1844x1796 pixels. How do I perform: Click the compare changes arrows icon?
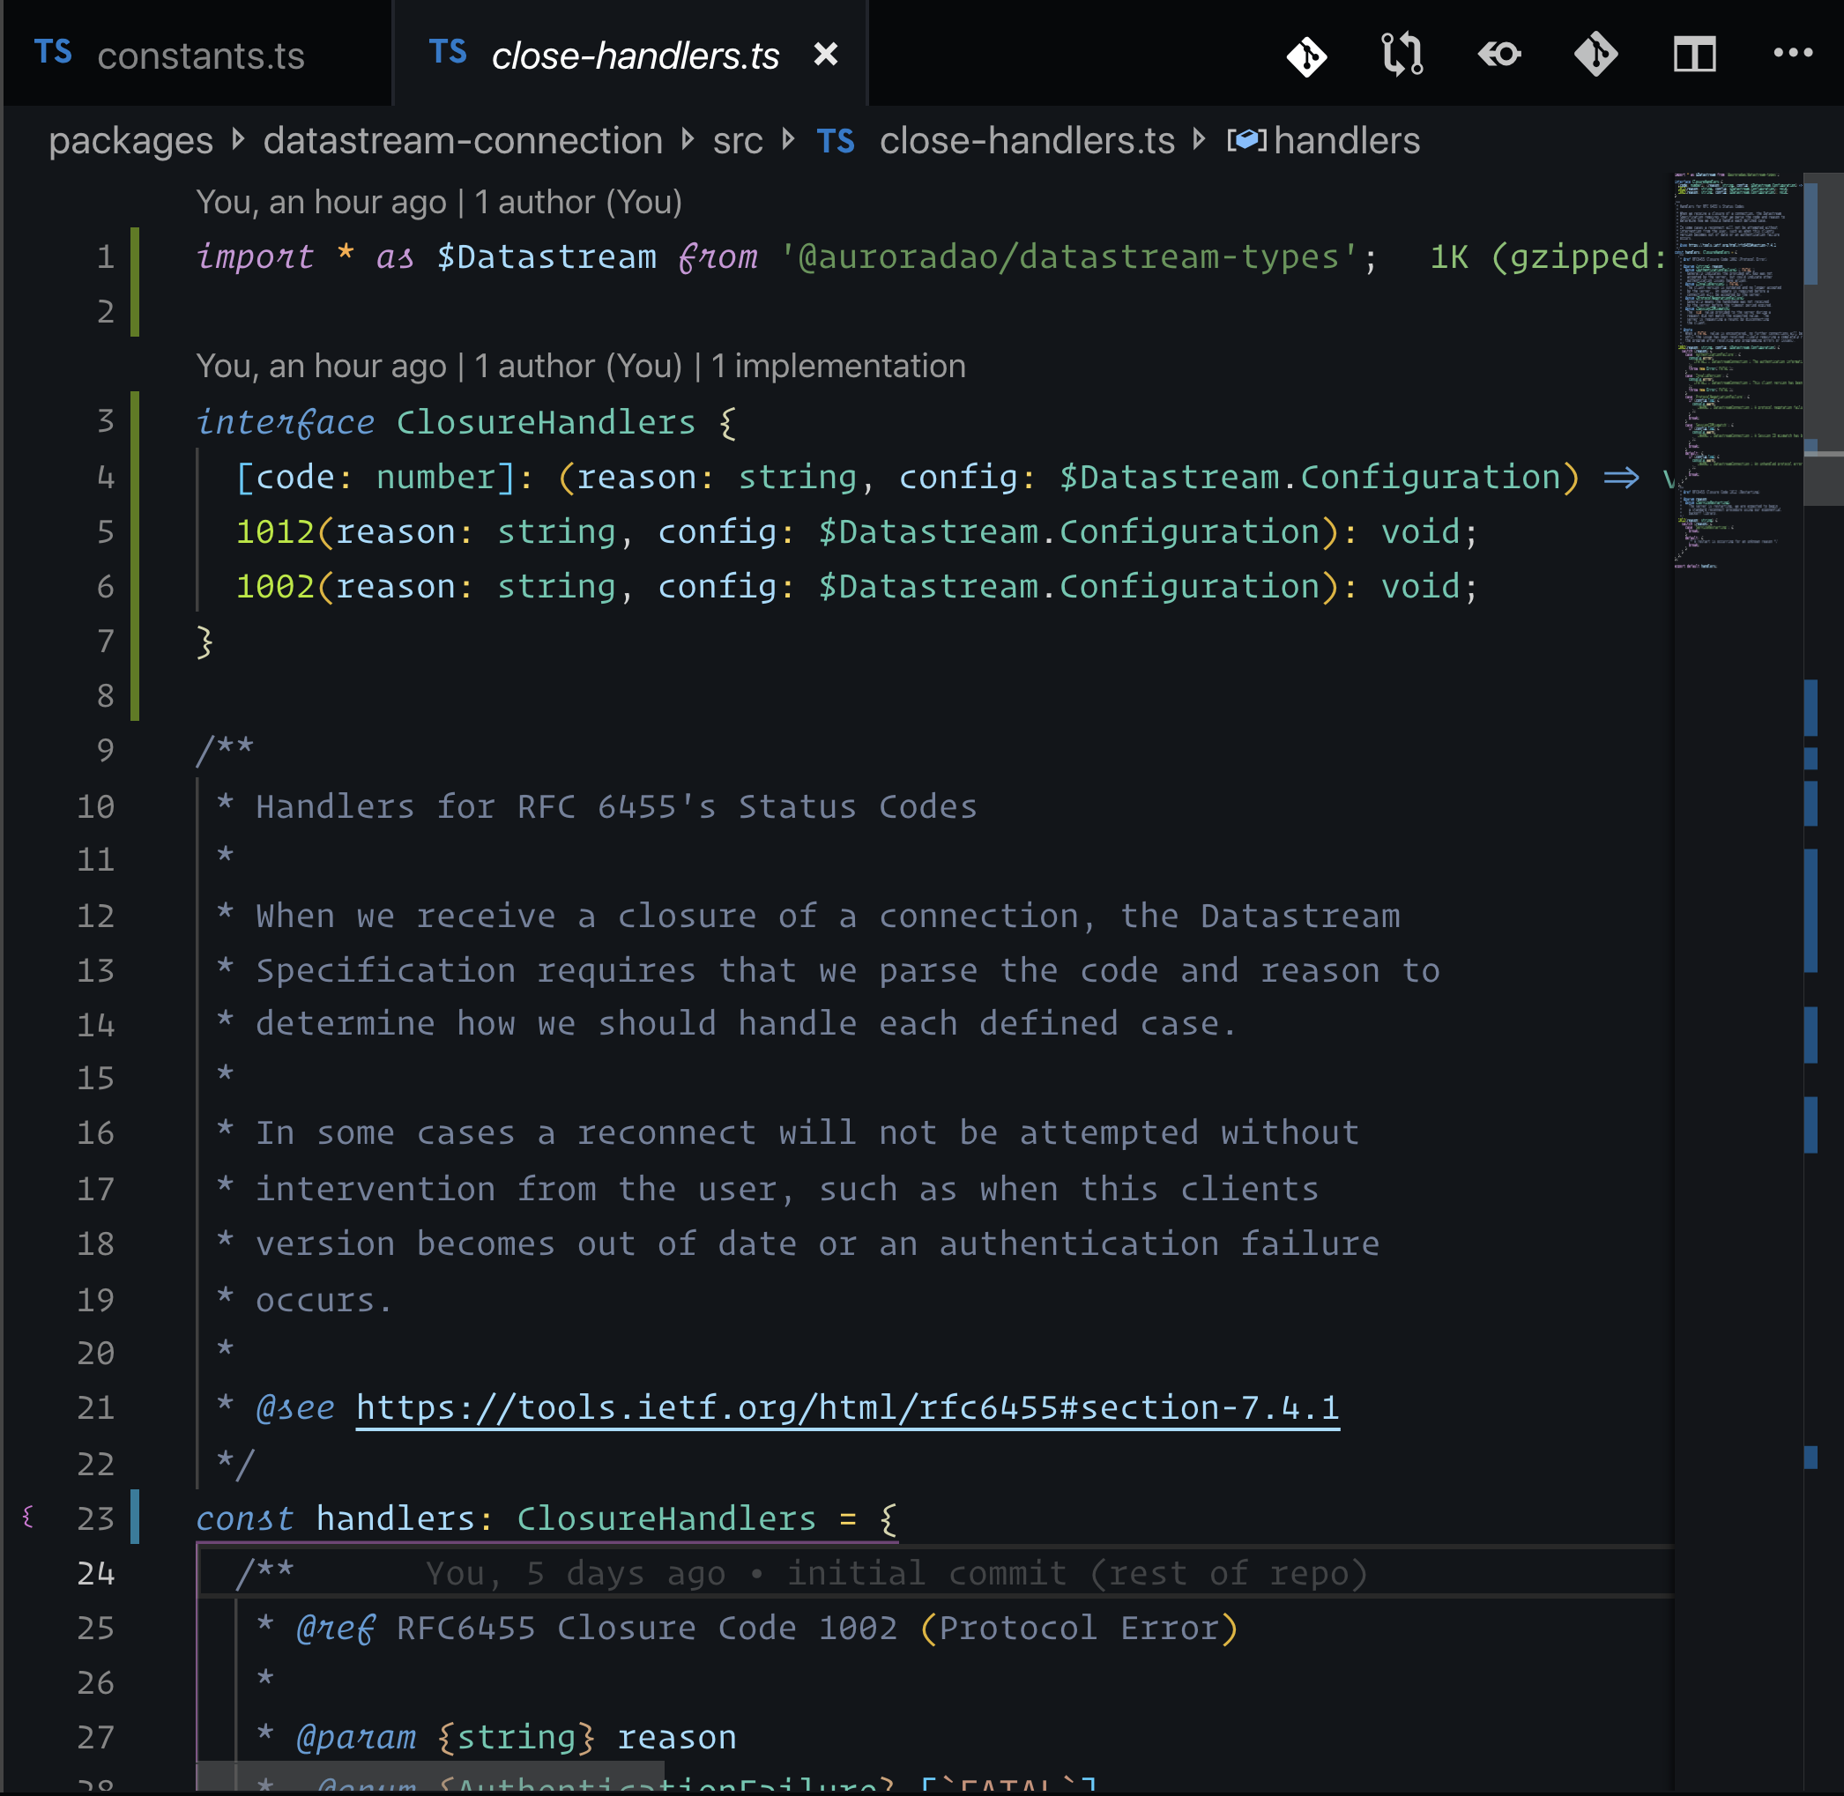tap(1402, 55)
